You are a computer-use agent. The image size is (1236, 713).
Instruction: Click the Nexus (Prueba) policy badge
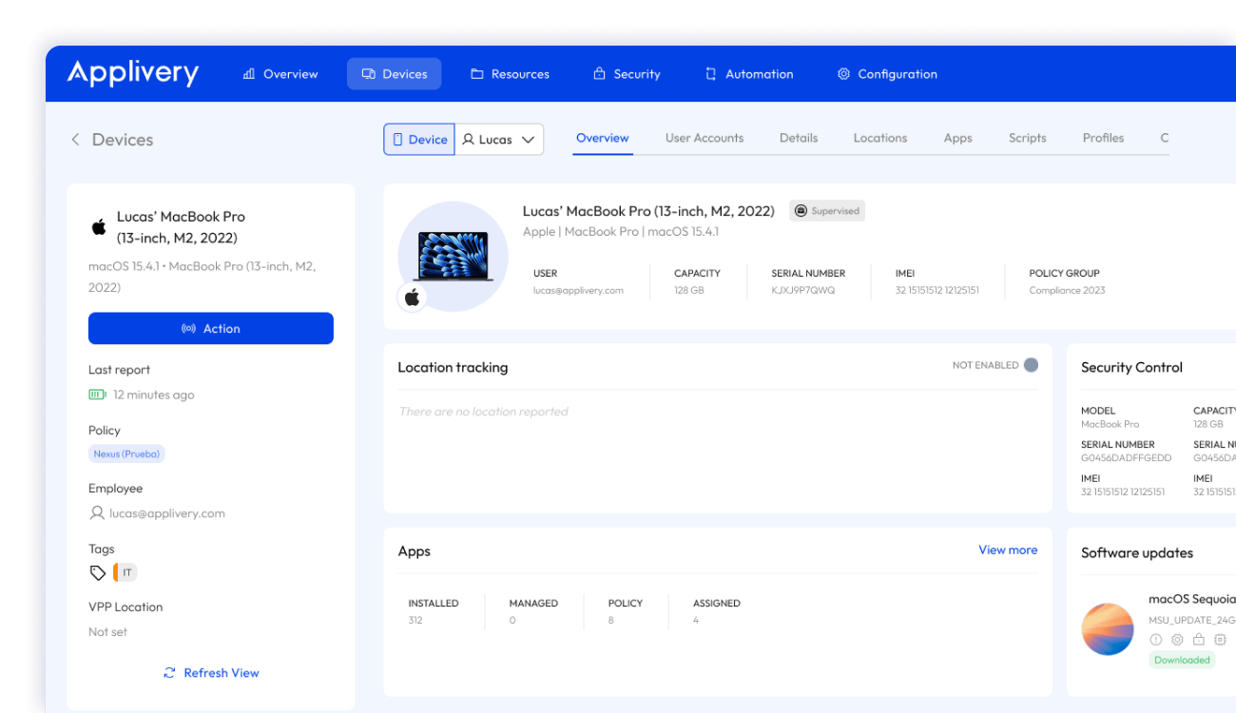[x=126, y=454]
